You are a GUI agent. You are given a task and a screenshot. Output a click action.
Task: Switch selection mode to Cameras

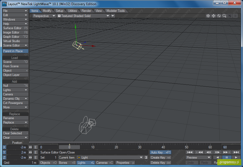(x=104, y=162)
